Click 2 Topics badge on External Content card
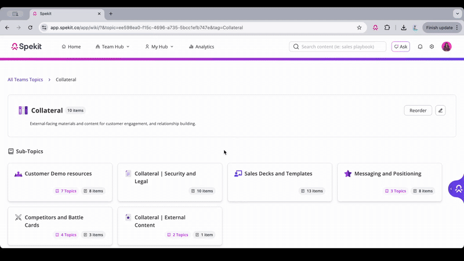464x261 pixels. tap(177, 235)
